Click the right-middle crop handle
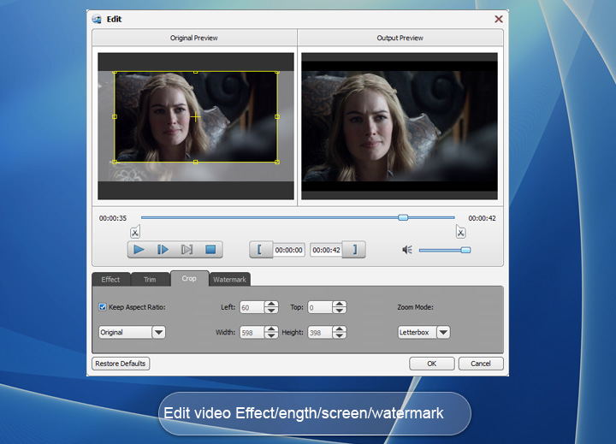The image size is (616, 444). (x=277, y=116)
